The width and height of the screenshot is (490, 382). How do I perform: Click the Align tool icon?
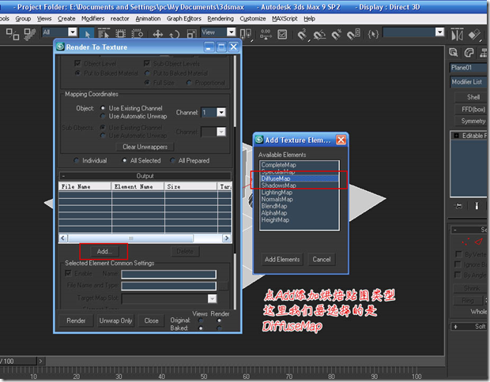pos(474,34)
